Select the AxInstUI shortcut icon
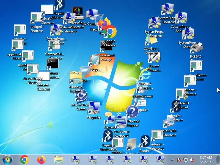The image size is (220, 165). pyautogui.click(x=47, y=10)
